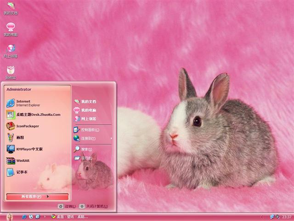Select the 网上邻居 desktop icon

coord(11,50)
